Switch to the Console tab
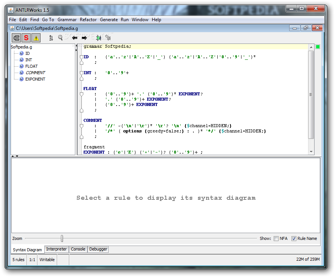This screenshot has height=277, width=335. [78, 249]
